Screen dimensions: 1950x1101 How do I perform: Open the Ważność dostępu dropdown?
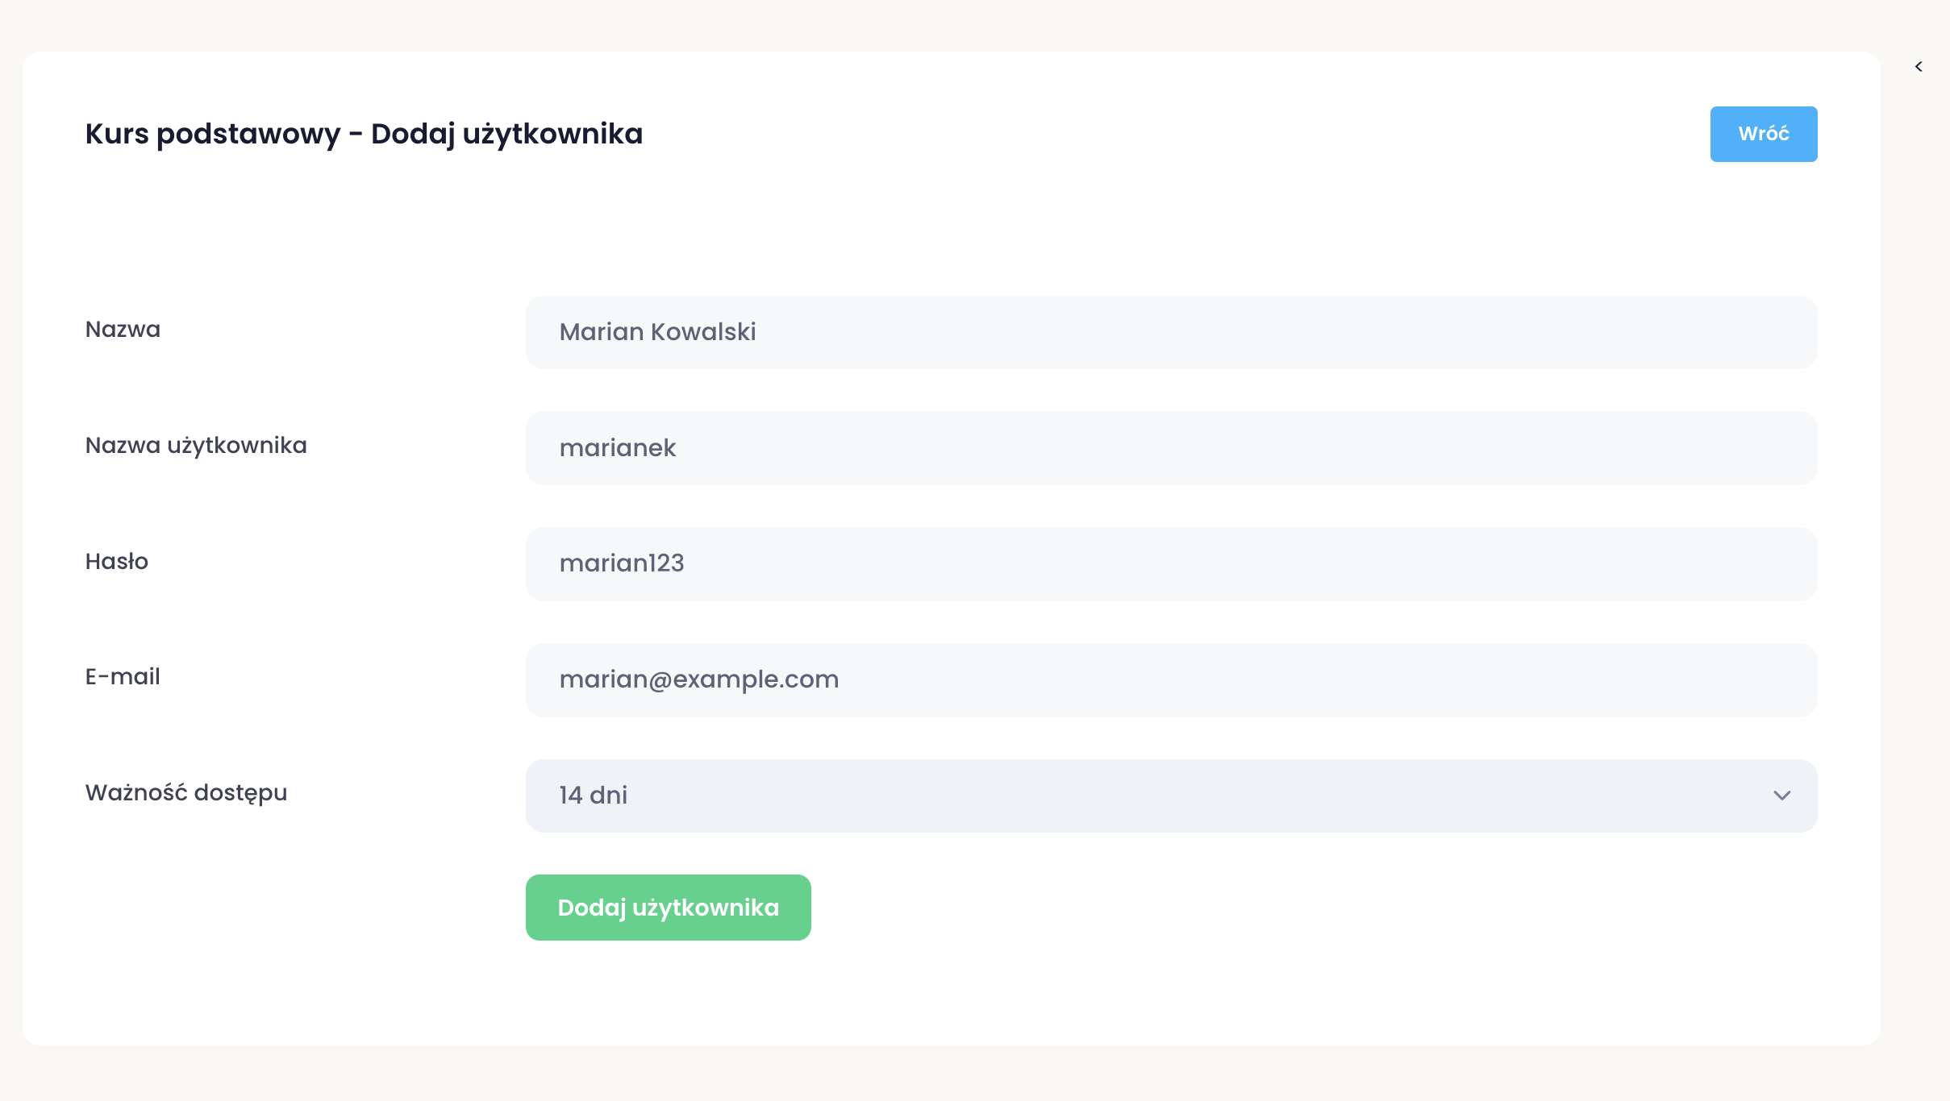[x=1170, y=796]
